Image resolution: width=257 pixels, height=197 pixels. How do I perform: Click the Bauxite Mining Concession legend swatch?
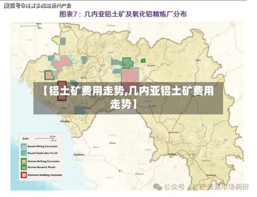point(24,146)
